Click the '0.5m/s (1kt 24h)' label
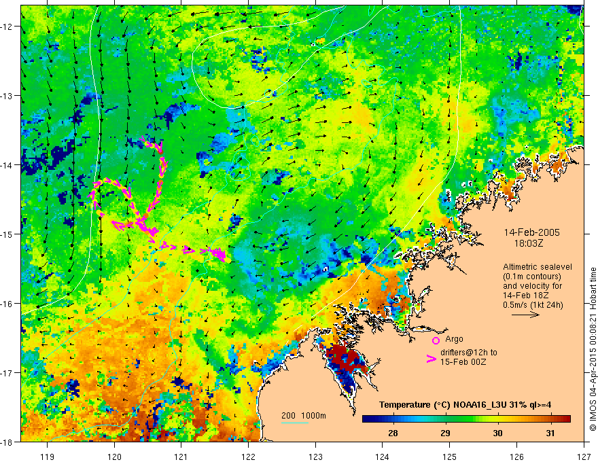This screenshot has height=462, width=598. (533, 304)
